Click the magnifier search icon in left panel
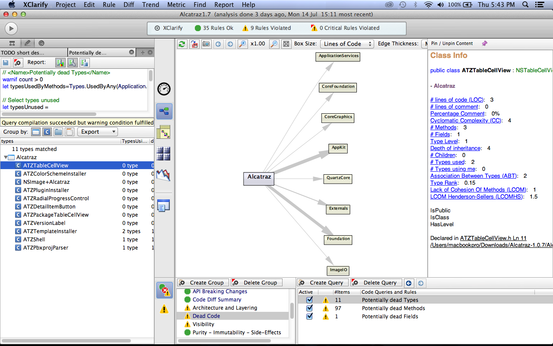Screen dimensions: 553x346 [x=41, y=43]
